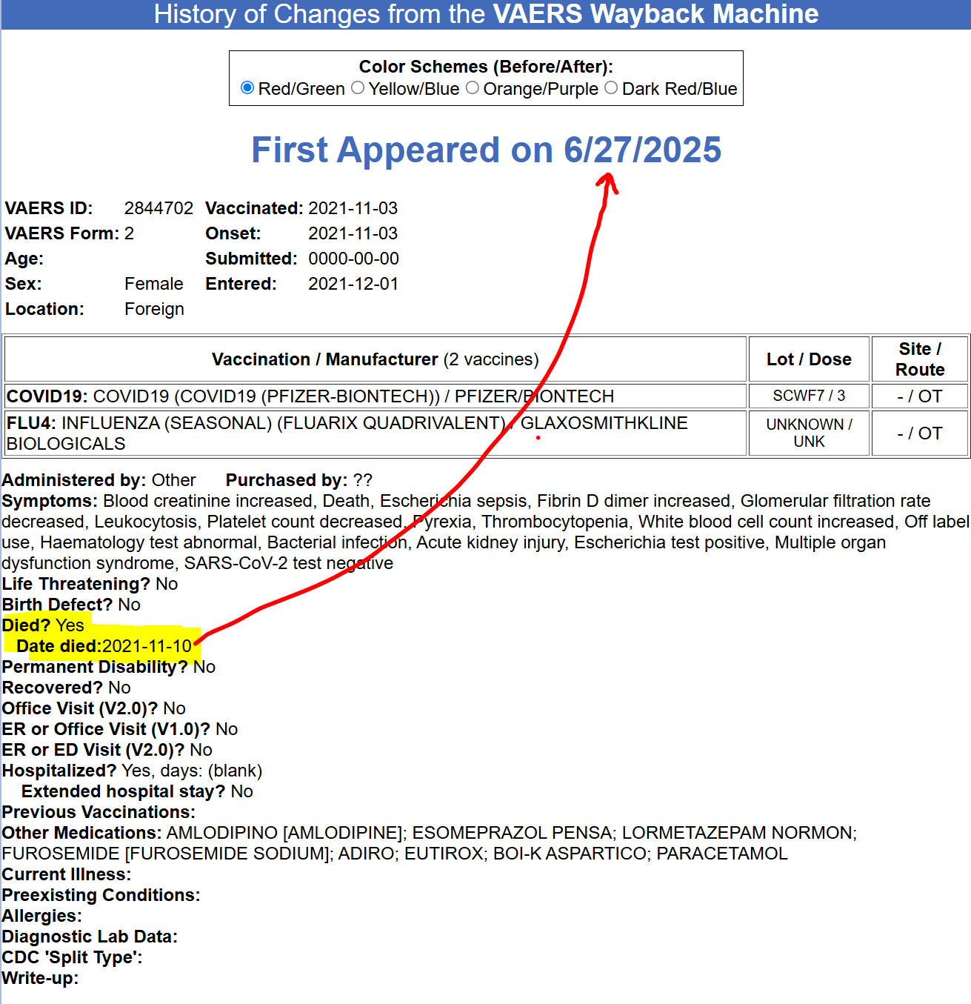
Task: Click 'Purchased by: ??' text
Action: pyautogui.click(x=299, y=480)
